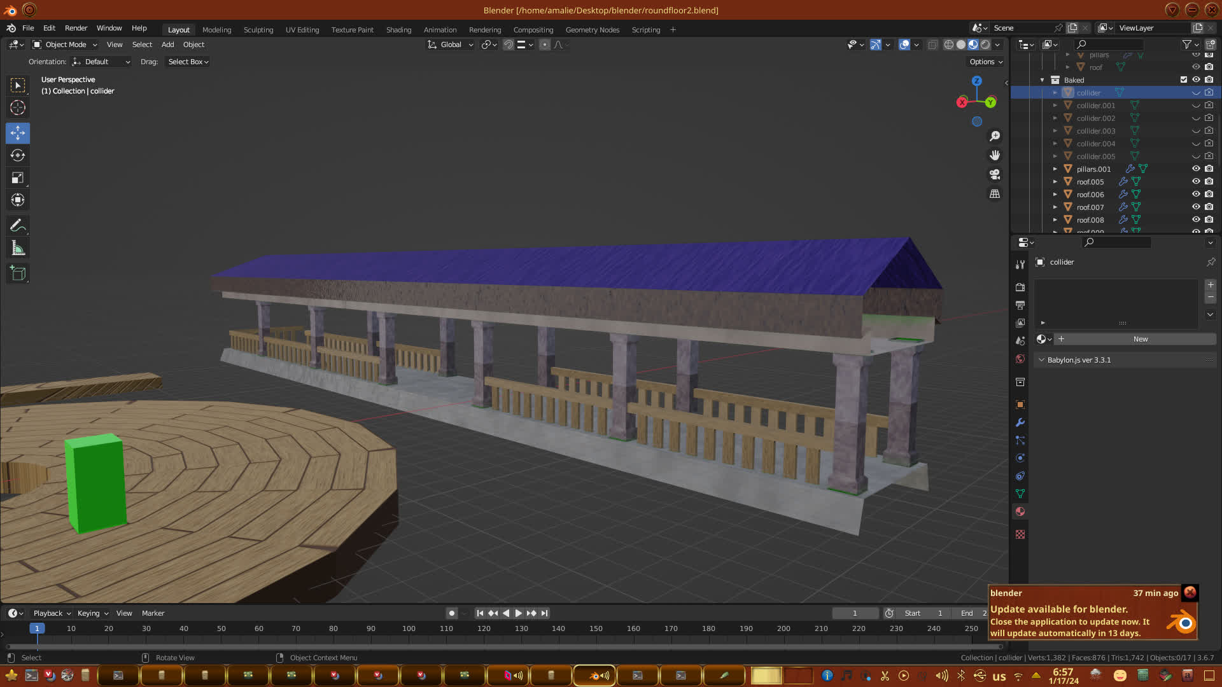
Task: Hide pillars.001 with eye icon
Action: tap(1196, 169)
